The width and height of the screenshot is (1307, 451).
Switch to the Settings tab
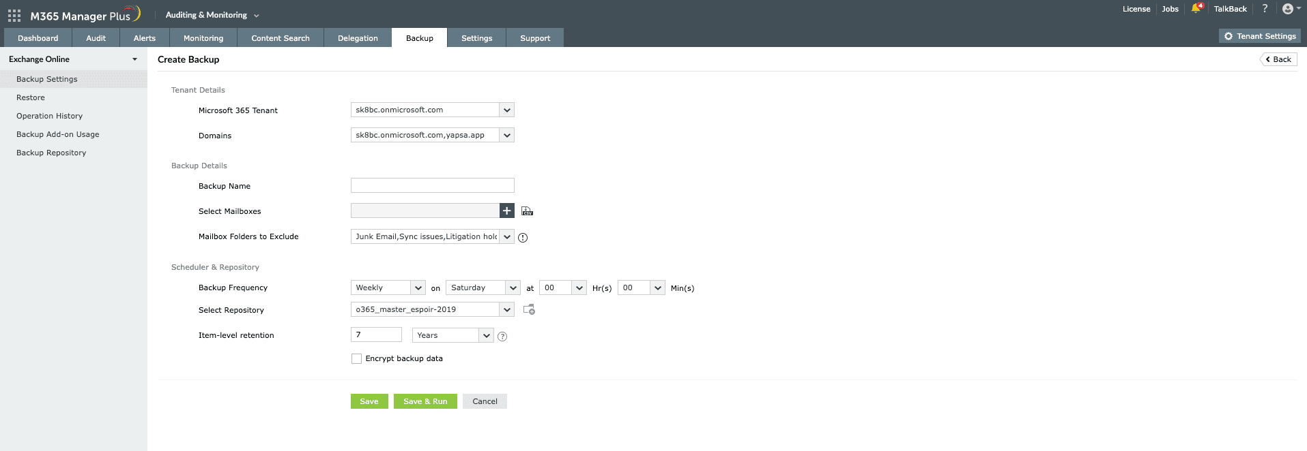477,38
